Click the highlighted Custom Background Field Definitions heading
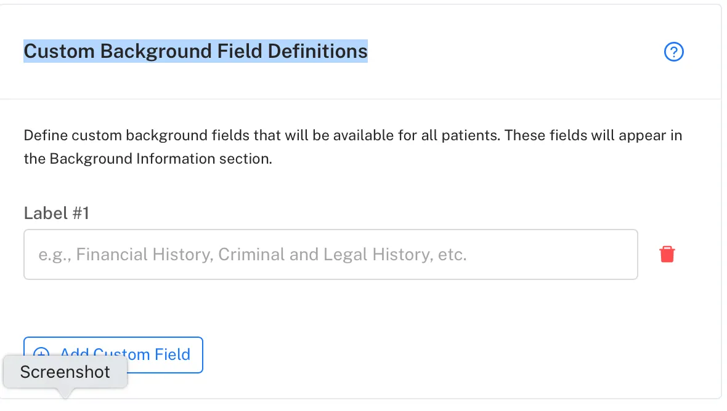This screenshot has width=727, height=411. pyautogui.click(x=196, y=52)
